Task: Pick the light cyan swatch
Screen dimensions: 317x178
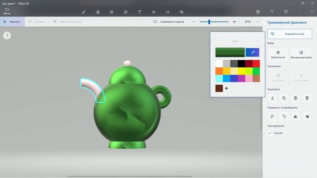Action: click(219, 78)
